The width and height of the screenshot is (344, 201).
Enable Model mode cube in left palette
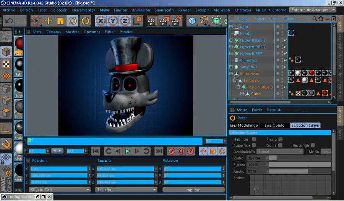click(6, 52)
